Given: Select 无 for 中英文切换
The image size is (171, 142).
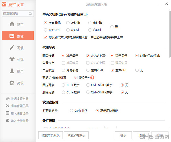Looking at the screenshot, I should coord(112,27).
